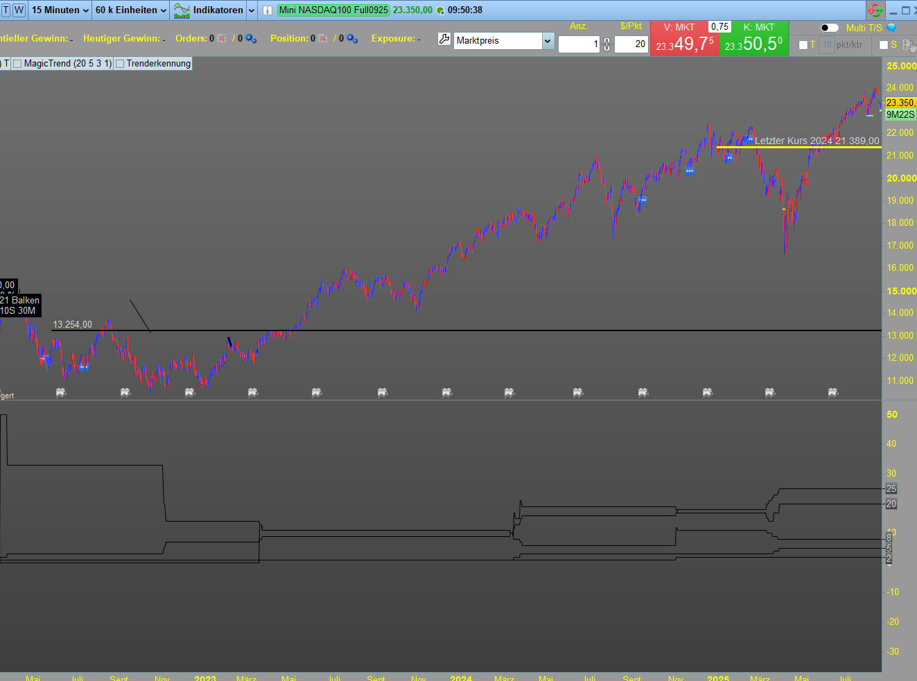Open the 15 Minuten timeframe dropdown
This screenshot has height=681, width=917.
[60, 10]
